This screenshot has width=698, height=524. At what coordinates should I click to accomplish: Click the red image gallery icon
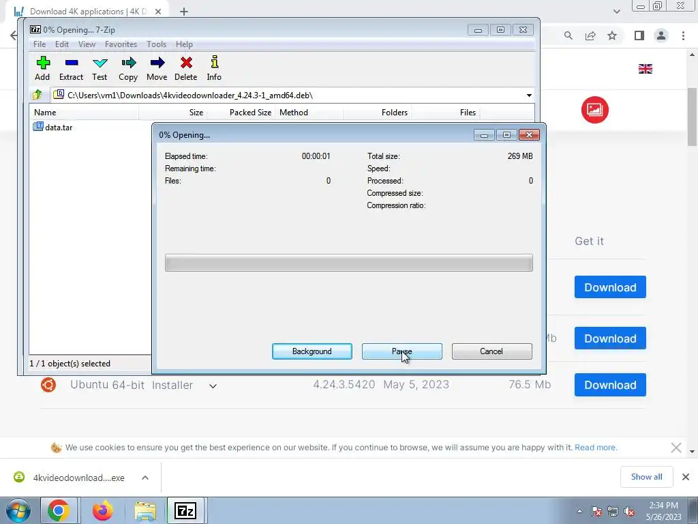(594, 110)
